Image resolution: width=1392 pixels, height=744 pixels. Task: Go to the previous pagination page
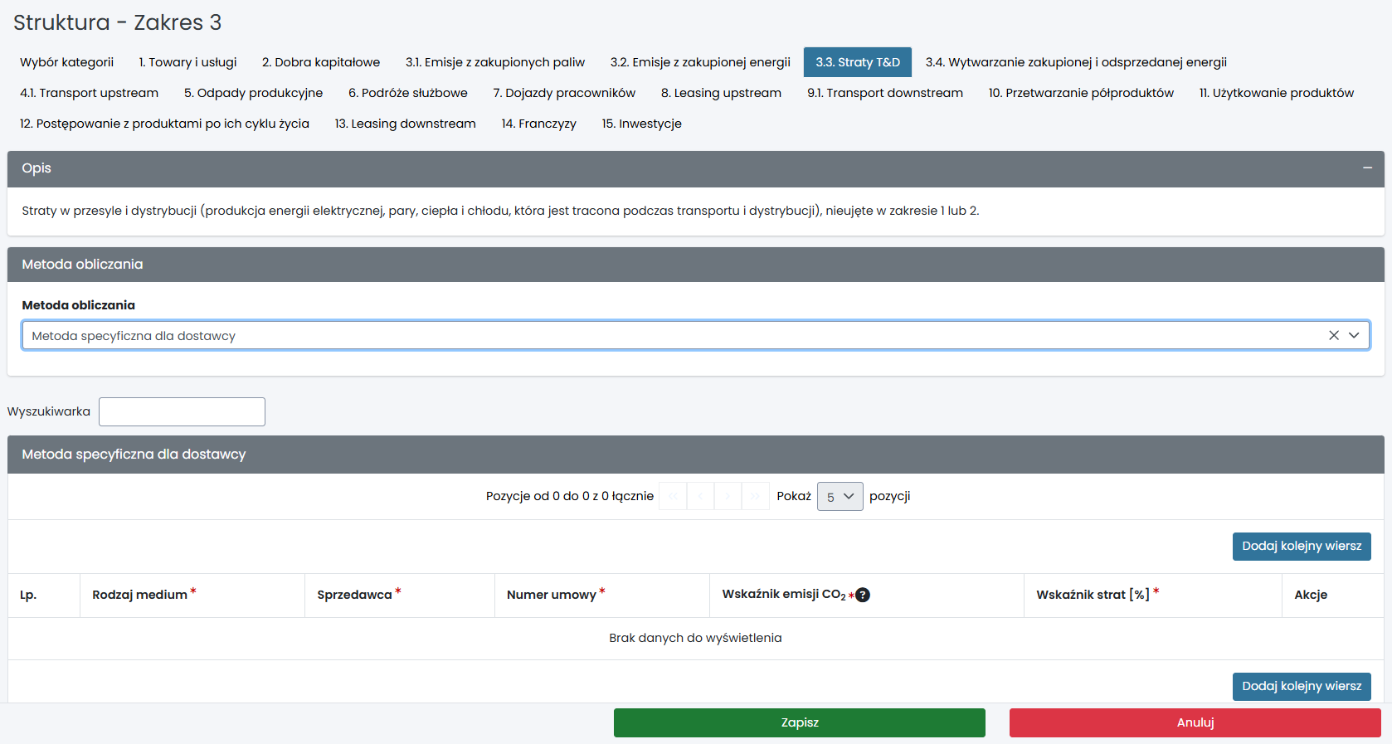click(700, 496)
